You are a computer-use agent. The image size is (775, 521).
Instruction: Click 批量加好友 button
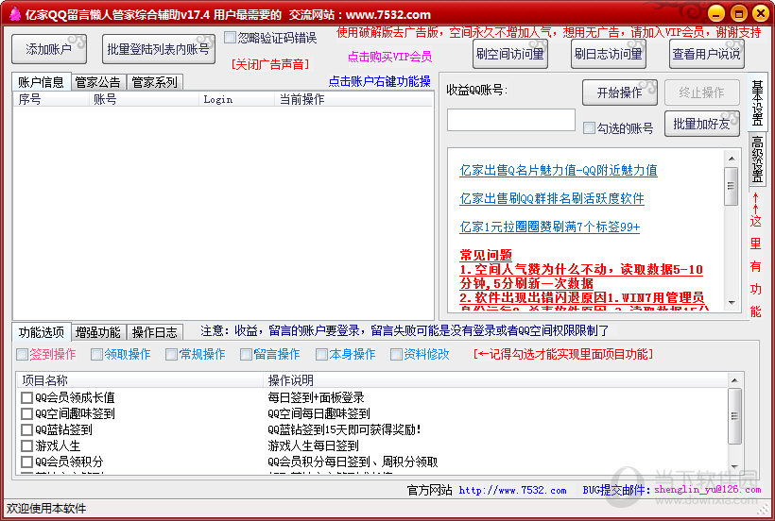click(x=702, y=124)
